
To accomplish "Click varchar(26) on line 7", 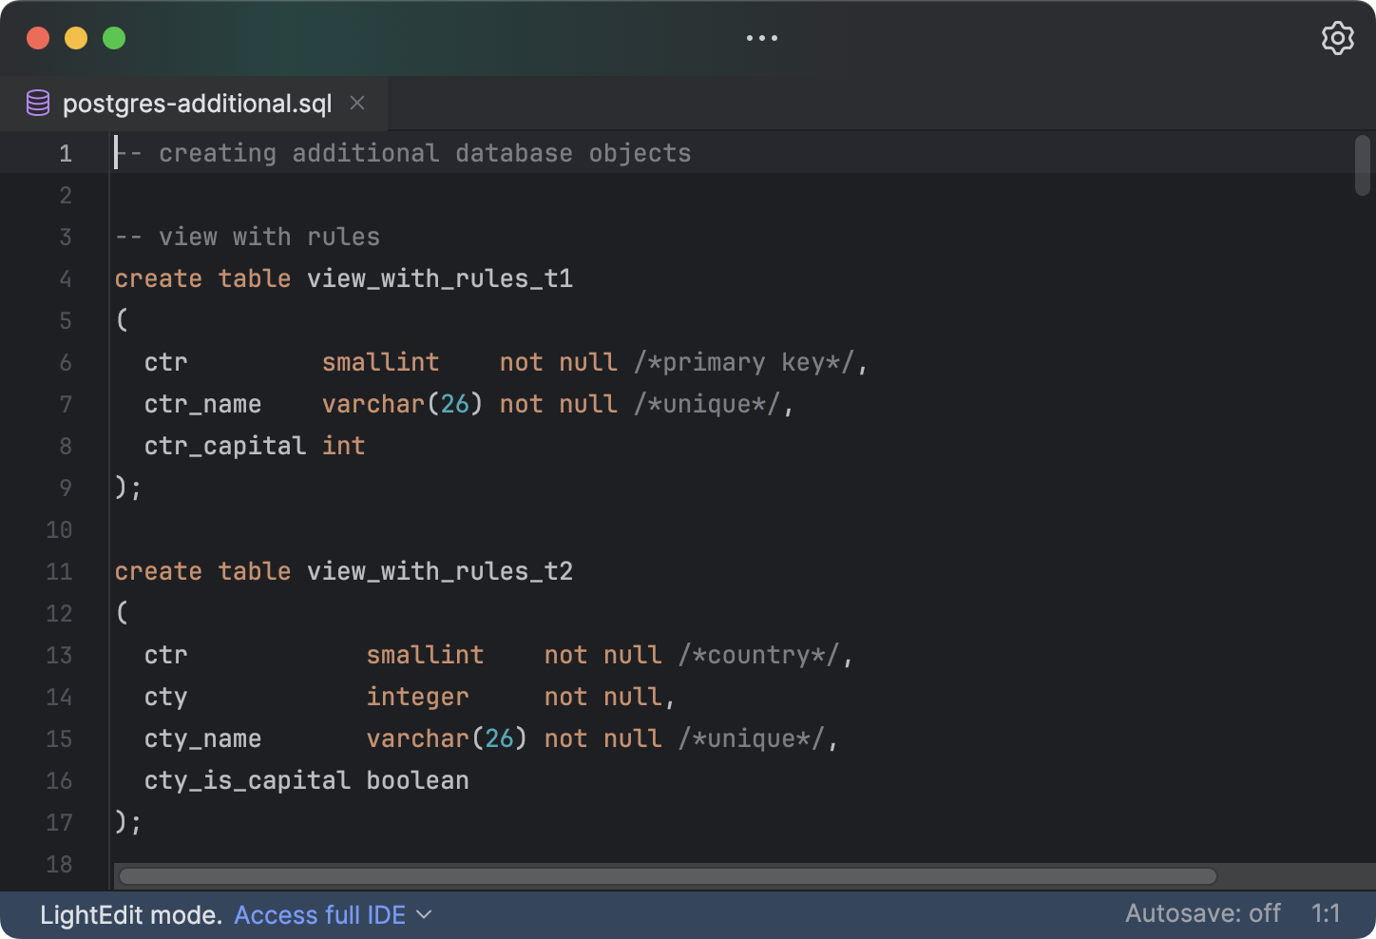I will 403,404.
